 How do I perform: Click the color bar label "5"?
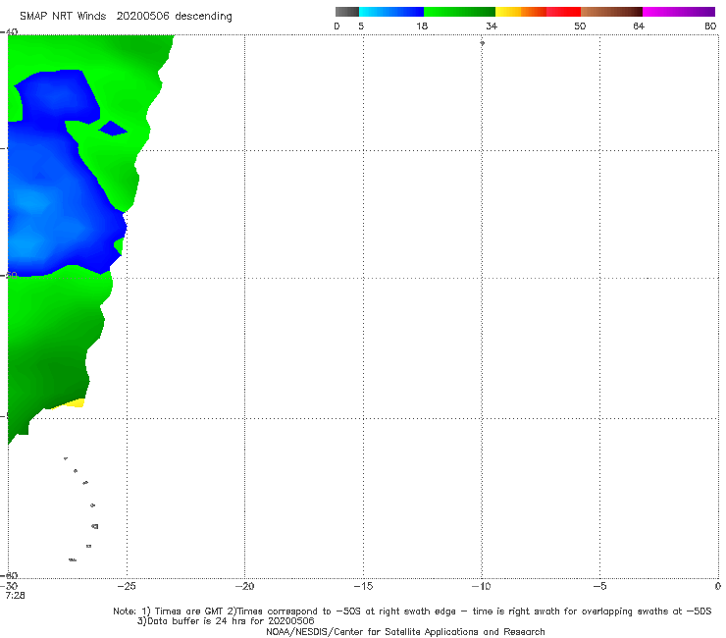361,27
